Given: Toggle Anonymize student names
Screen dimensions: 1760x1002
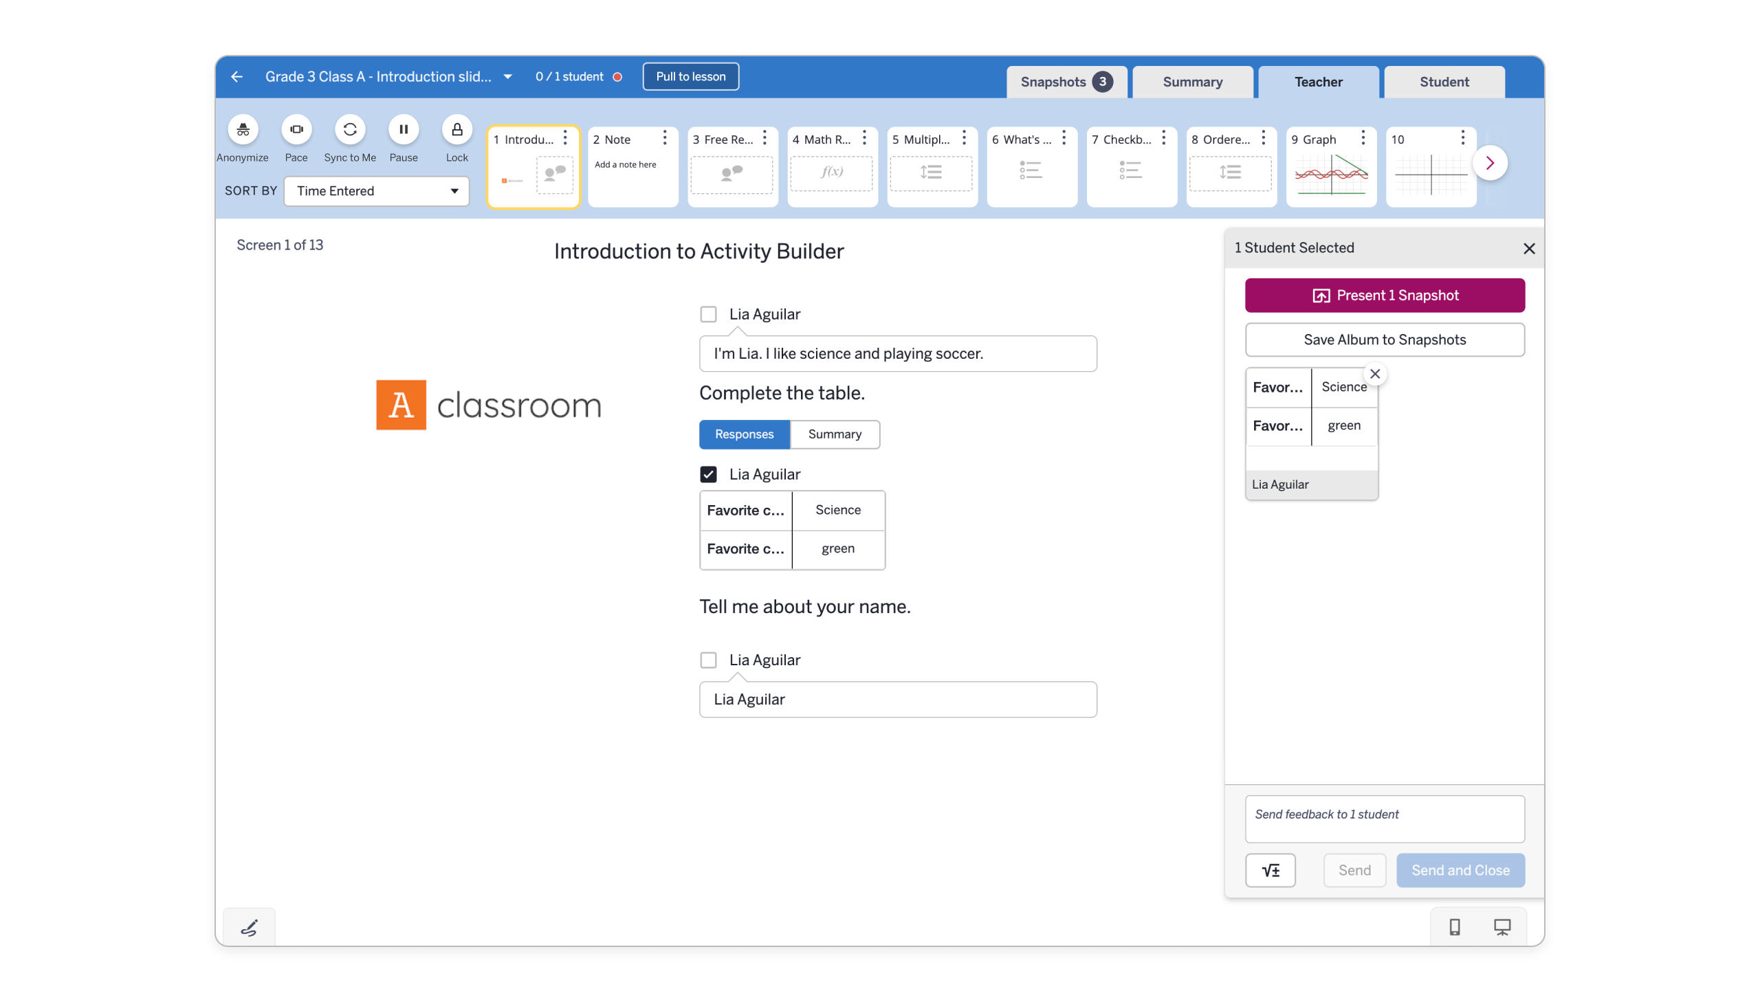Looking at the screenshot, I should pos(242,129).
